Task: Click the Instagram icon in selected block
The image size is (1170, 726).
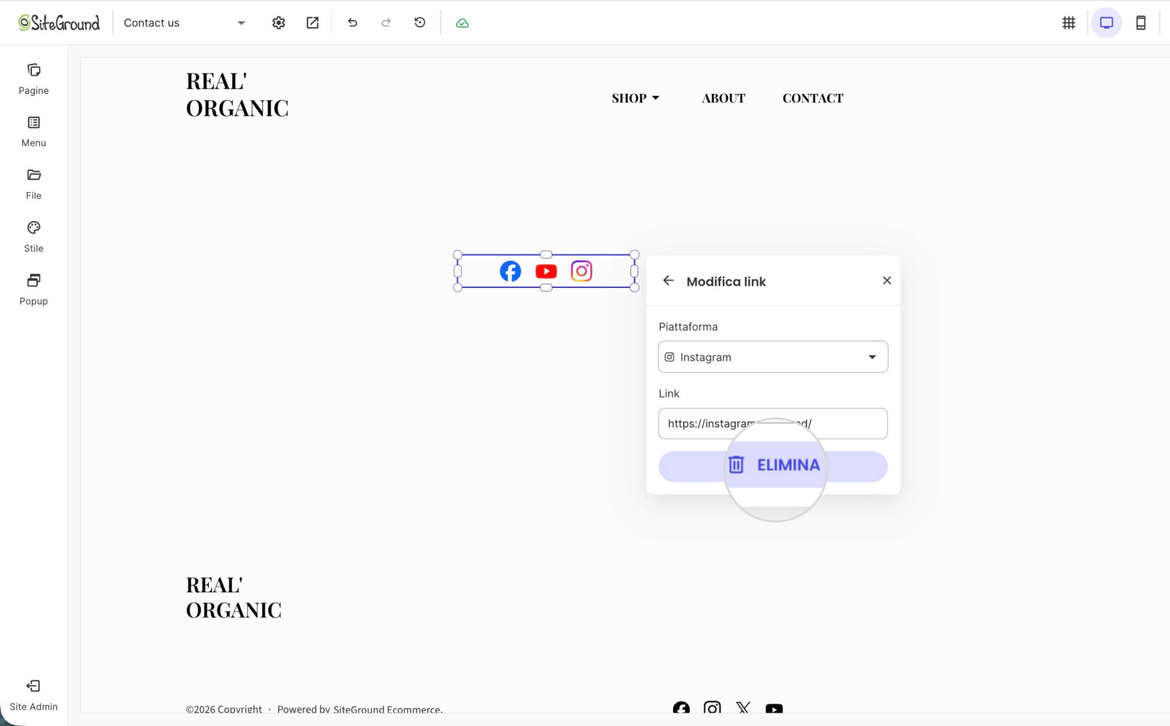Action: [x=581, y=271]
